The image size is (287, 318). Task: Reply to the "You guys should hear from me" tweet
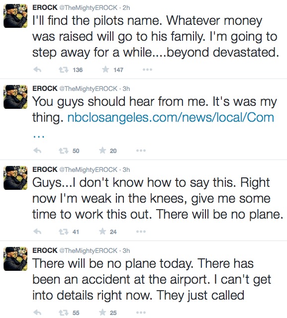point(37,151)
